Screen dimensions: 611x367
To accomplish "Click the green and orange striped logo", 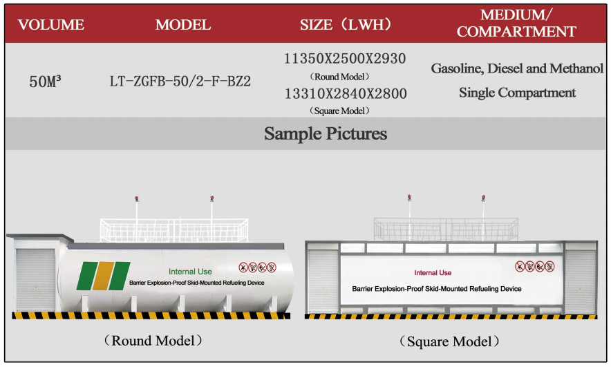I will point(103,276).
